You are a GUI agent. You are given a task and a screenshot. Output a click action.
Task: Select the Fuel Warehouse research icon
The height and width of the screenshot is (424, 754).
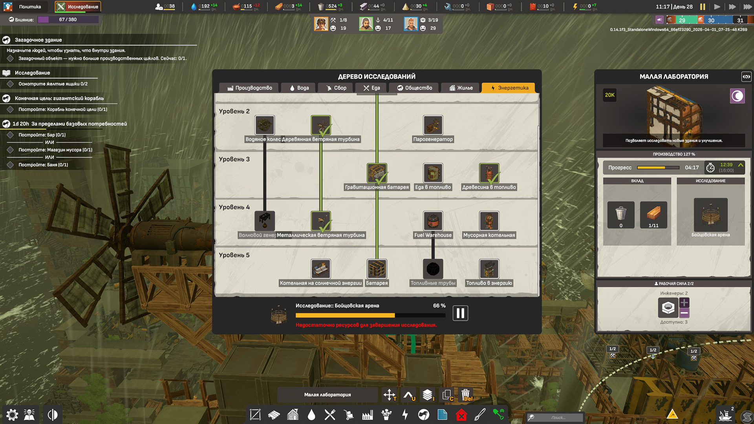[x=433, y=221]
